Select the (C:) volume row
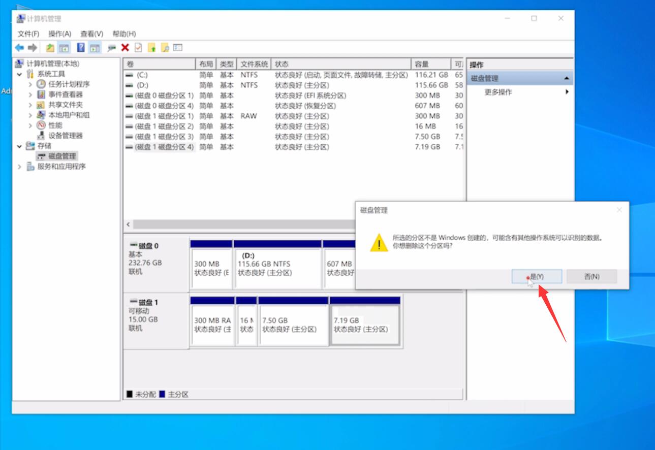Screen dimensions: 655x450 pyautogui.click(x=294, y=75)
